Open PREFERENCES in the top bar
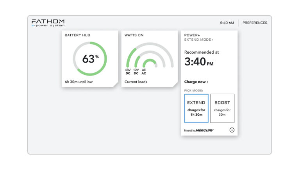Screen dimensions: 300x169 (x=255, y=23)
